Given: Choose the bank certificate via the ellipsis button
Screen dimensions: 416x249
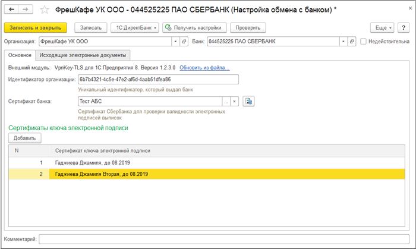Looking at the screenshot, I should click(226, 101).
